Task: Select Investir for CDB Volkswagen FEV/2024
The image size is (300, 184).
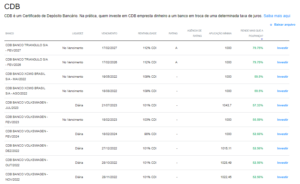Action: [x=282, y=134]
